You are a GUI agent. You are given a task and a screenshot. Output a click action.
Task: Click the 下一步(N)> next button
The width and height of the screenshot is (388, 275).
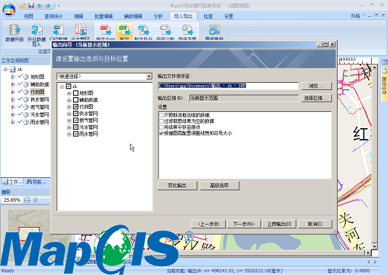coord(244,224)
